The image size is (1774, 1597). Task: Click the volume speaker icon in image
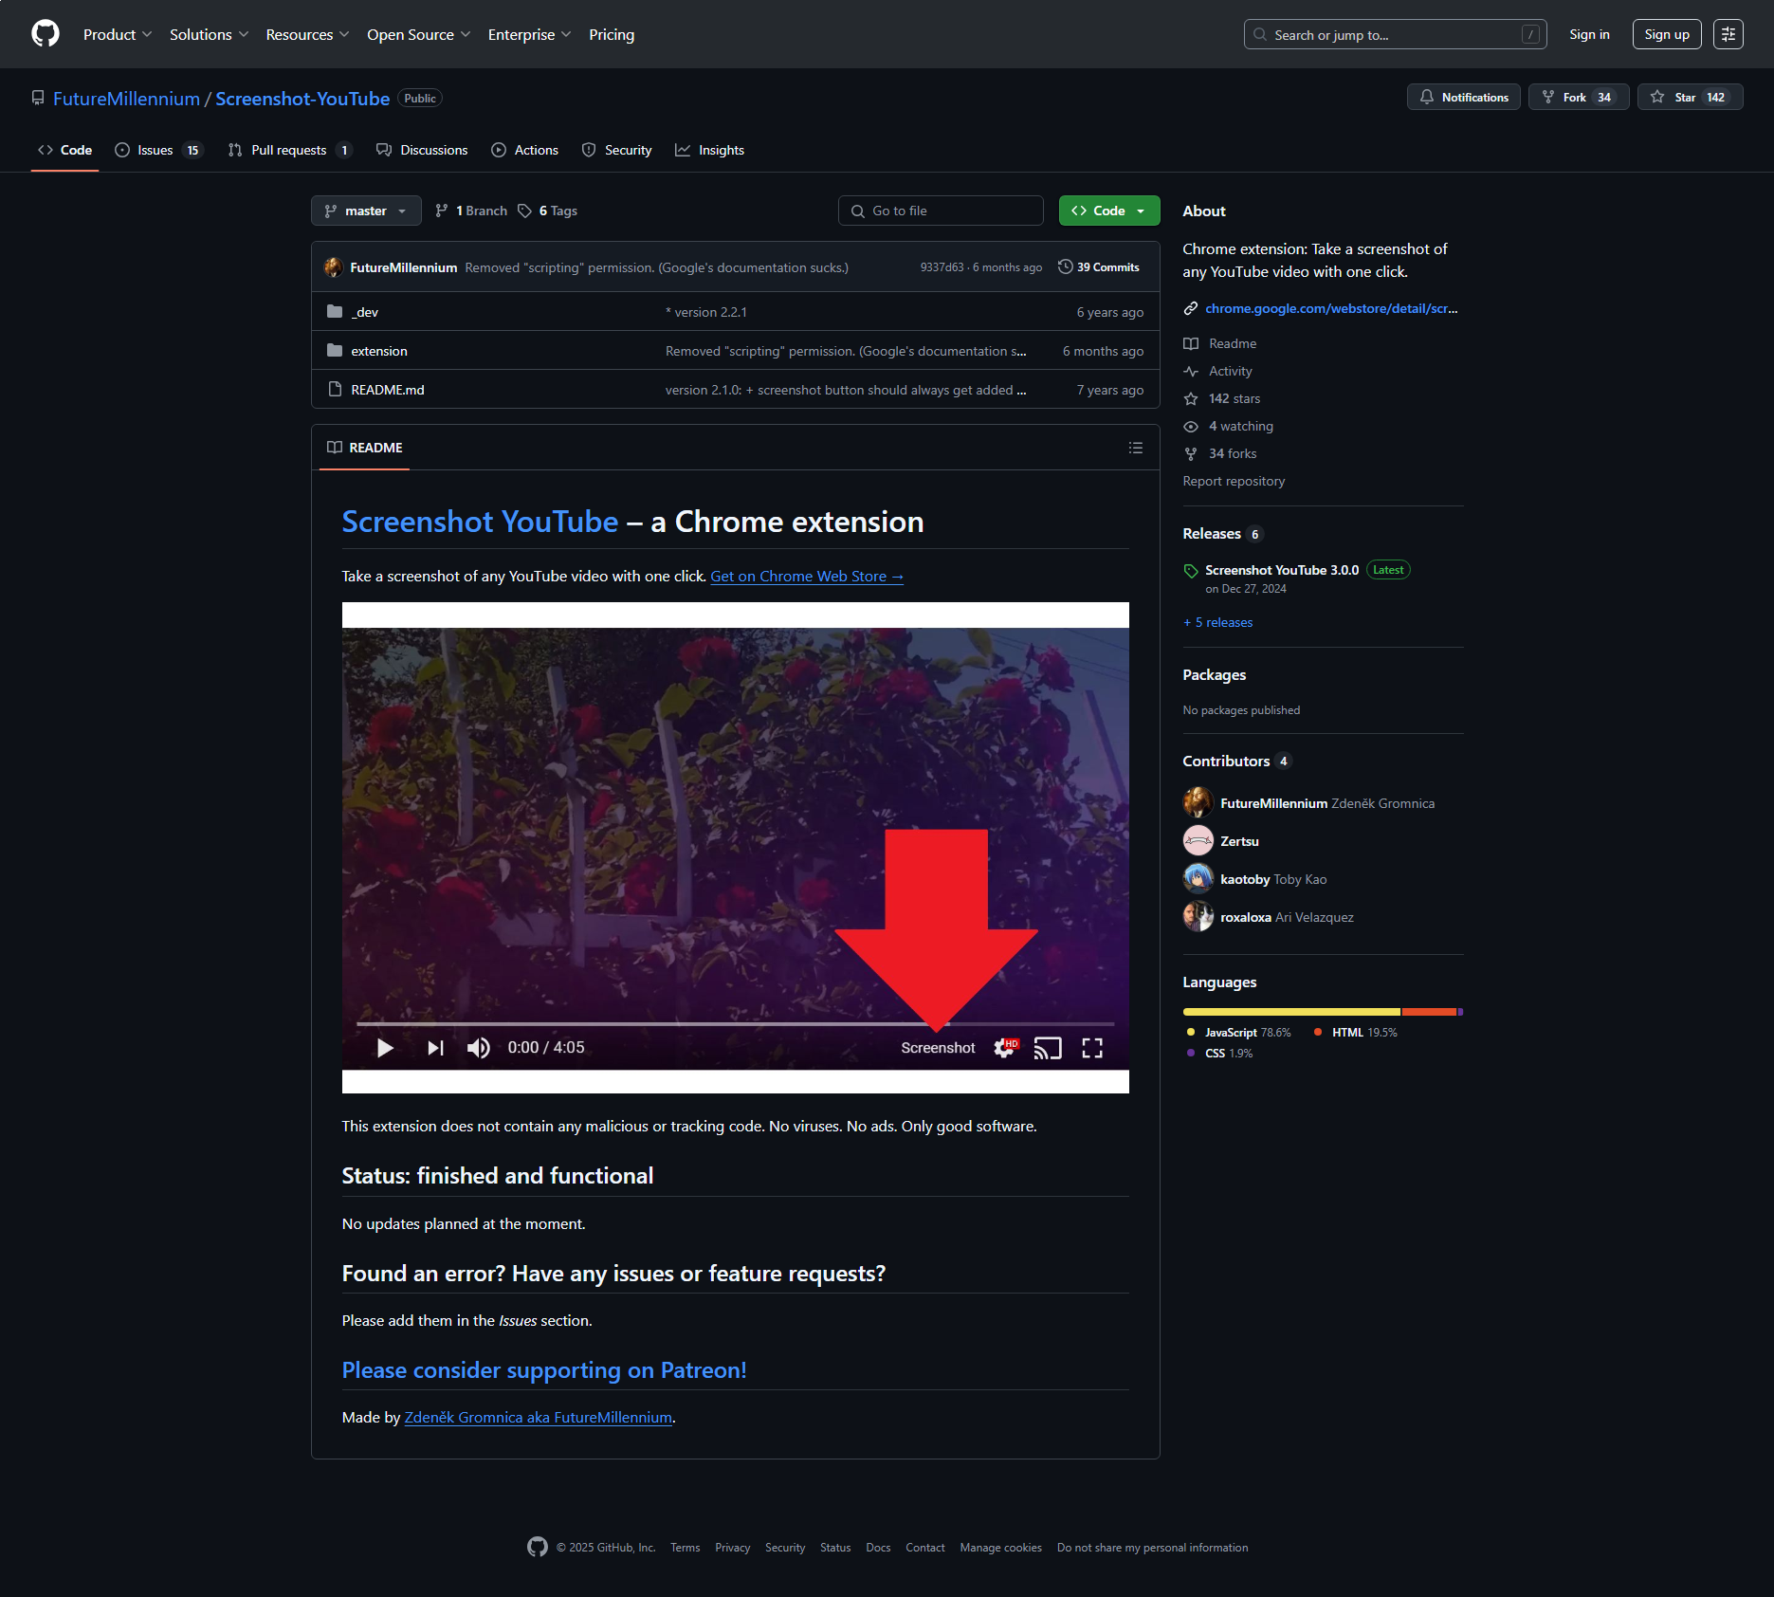coord(478,1048)
